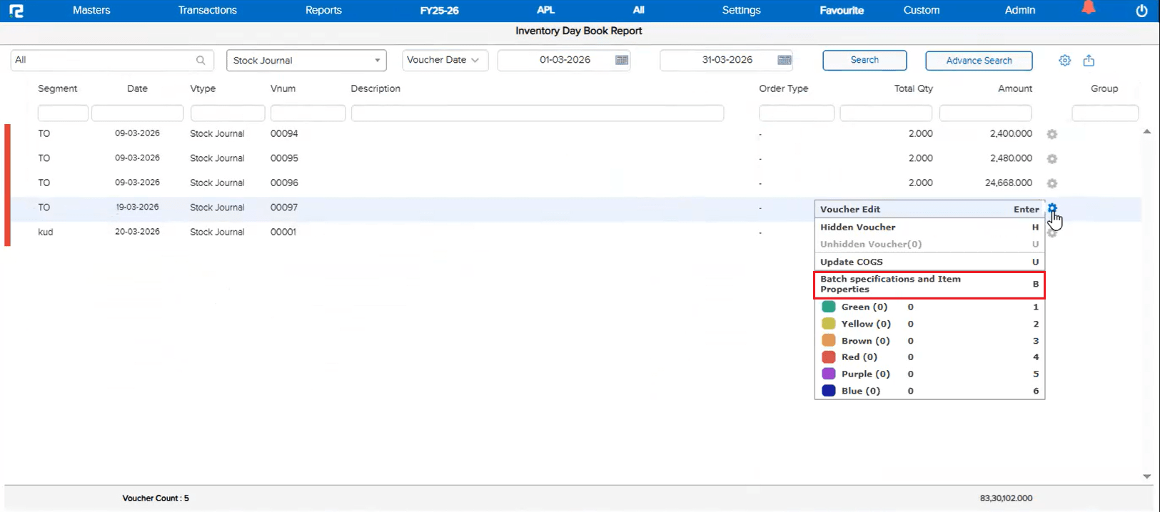
Task: Click the search magnifier in the All box
Action: coord(201,61)
